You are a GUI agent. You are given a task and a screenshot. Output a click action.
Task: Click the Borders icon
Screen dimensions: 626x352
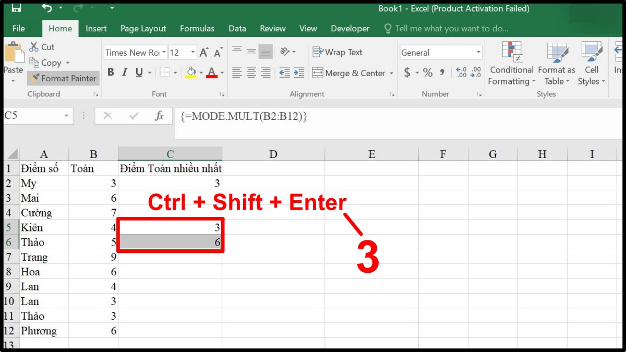pyautogui.click(x=165, y=72)
